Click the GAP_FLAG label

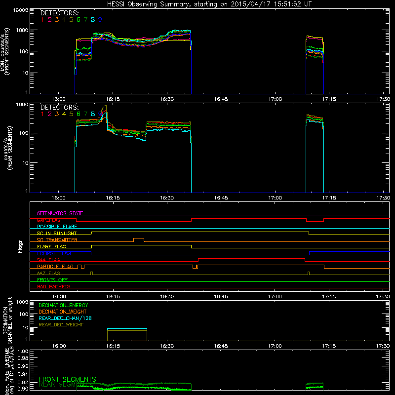tap(49, 220)
